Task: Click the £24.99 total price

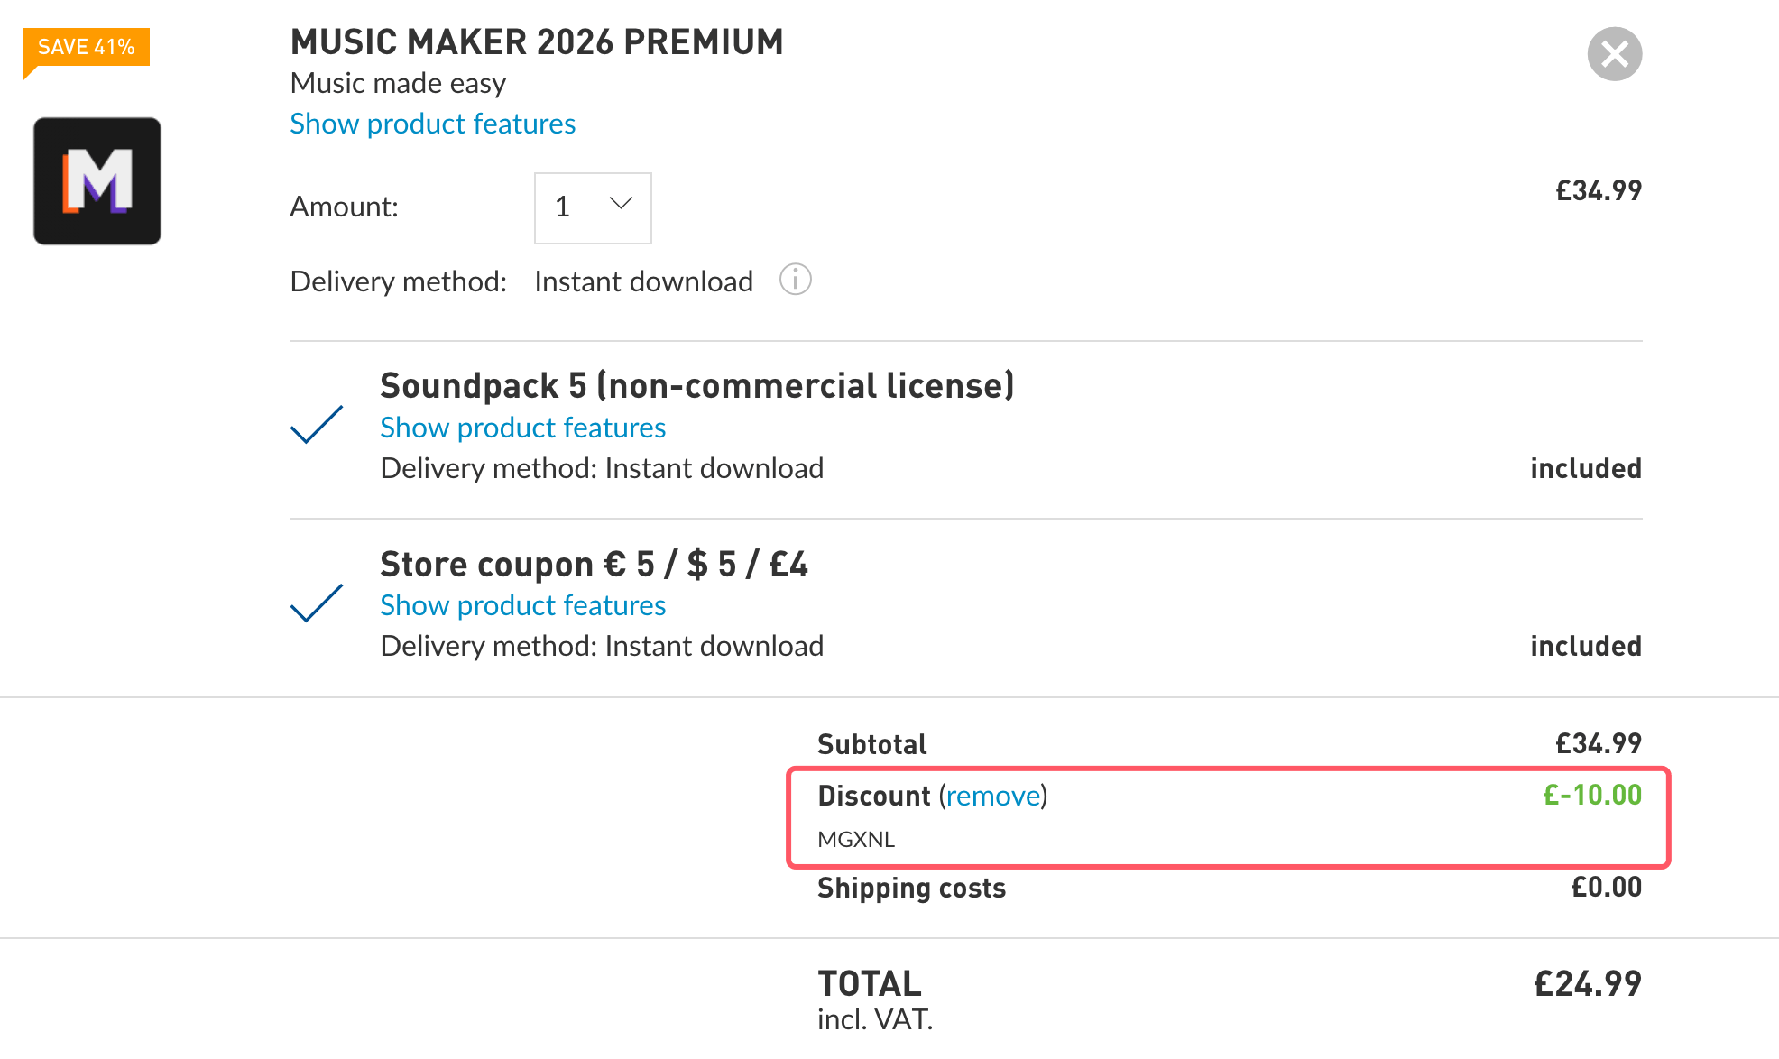Action: point(1588,983)
